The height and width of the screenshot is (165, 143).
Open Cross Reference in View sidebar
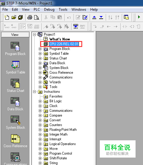(15, 141)
